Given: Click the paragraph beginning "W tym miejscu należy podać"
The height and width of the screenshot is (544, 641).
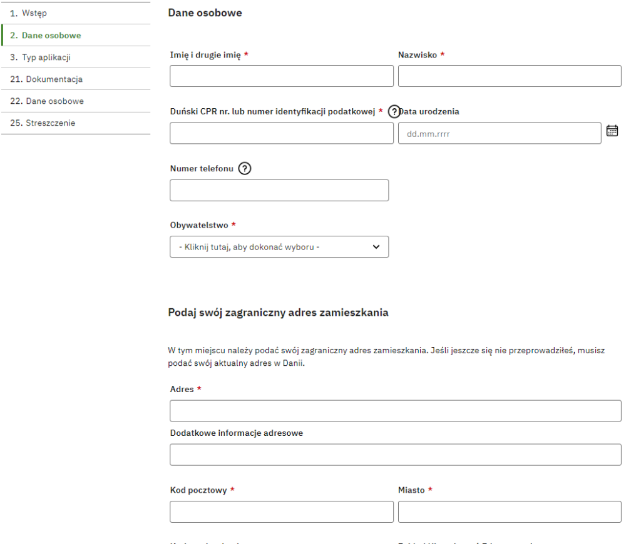Looking at the screenshot, I should 386,356.
